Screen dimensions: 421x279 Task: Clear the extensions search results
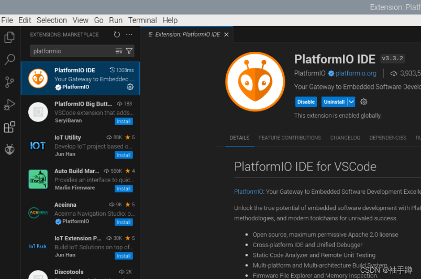pos(119,51)
